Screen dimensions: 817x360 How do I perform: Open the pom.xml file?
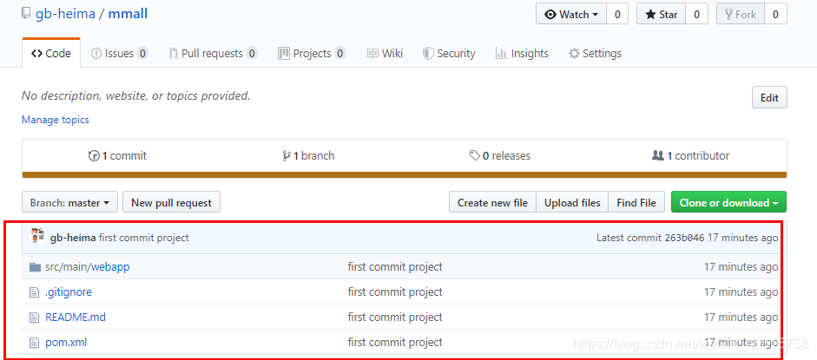(66, 343)
